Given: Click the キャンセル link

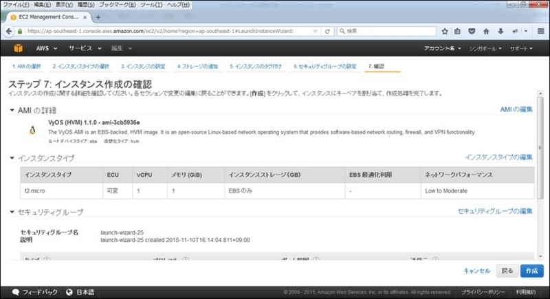Looking at the screenshot, I should point(476,271).
